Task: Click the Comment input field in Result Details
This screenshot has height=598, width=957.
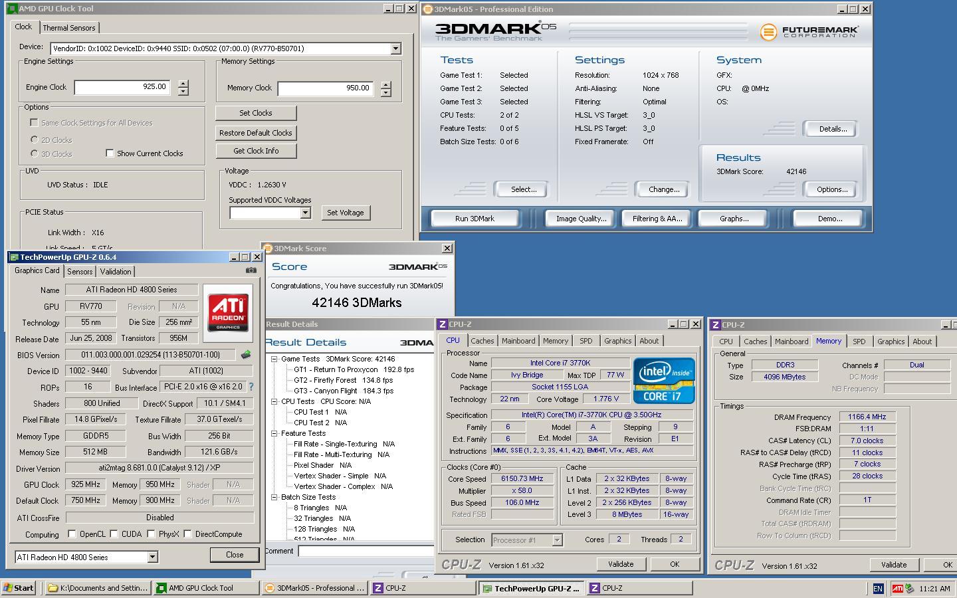Action: pyautogui.click(x=366, y=551)
